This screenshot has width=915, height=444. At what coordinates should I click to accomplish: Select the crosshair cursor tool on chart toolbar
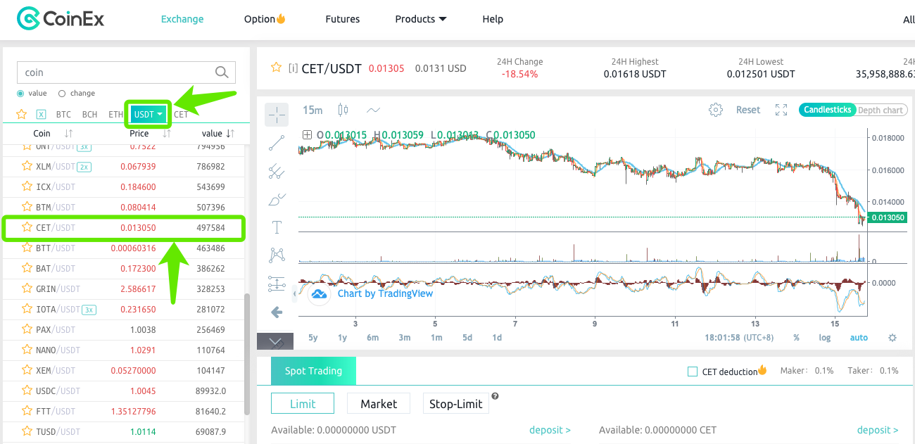pyautogui.click(x=277, y=114)
